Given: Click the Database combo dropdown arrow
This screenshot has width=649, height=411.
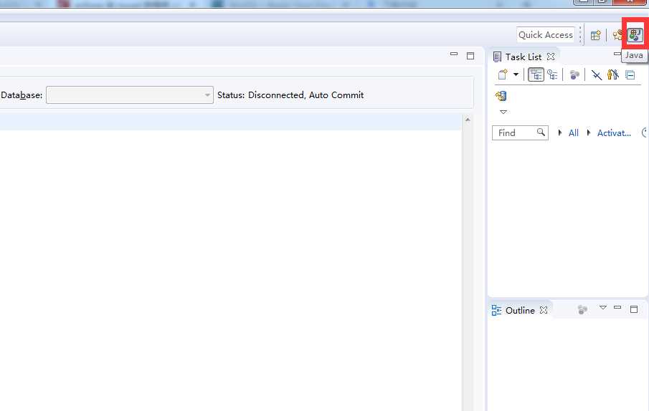Looking at the screenshot, I should click(207, 95).
